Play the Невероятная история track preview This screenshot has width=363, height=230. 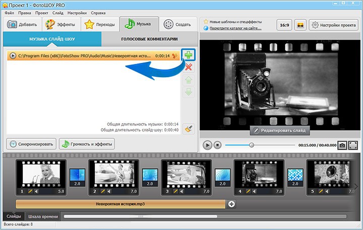coord(13,56)
